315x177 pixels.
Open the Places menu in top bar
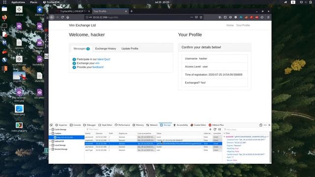click(33, 2)
